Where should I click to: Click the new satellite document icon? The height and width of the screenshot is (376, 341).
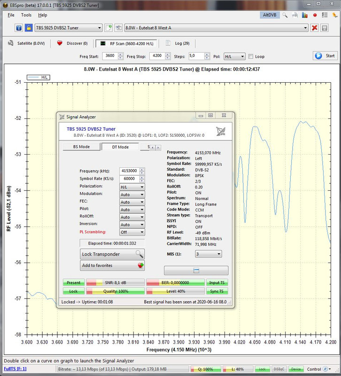click(x=108, y=28)
